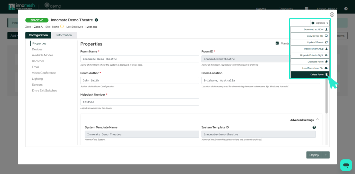Click the SPACE VC badge
The image size is (355, 174).
coord(37,20)
